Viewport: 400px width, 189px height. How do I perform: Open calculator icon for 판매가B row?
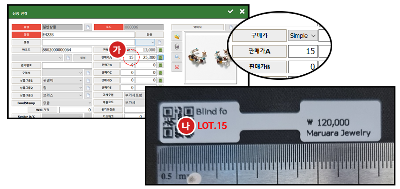[161, 65]
